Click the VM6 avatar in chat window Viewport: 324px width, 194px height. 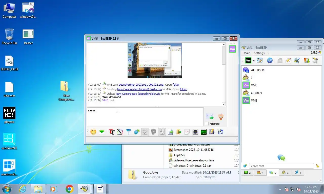point(232,49)
